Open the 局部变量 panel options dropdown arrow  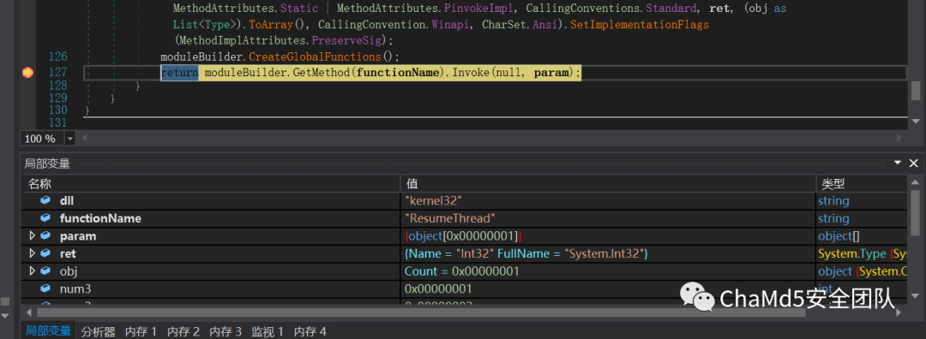point(898,163)
